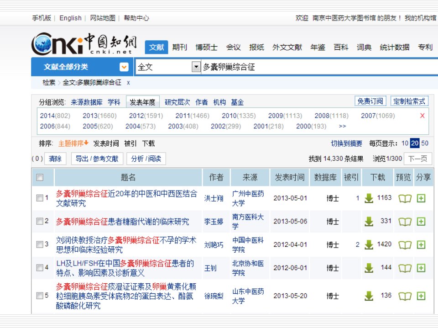Filter results by year 2013(1660)
The width and height of the screenshot is (438, 329).
click(99, 116)
